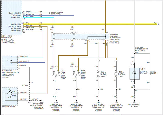Click the HAZARD SW SIG pin label
Screen dimensions: 163x115
(x=16, y=24)
